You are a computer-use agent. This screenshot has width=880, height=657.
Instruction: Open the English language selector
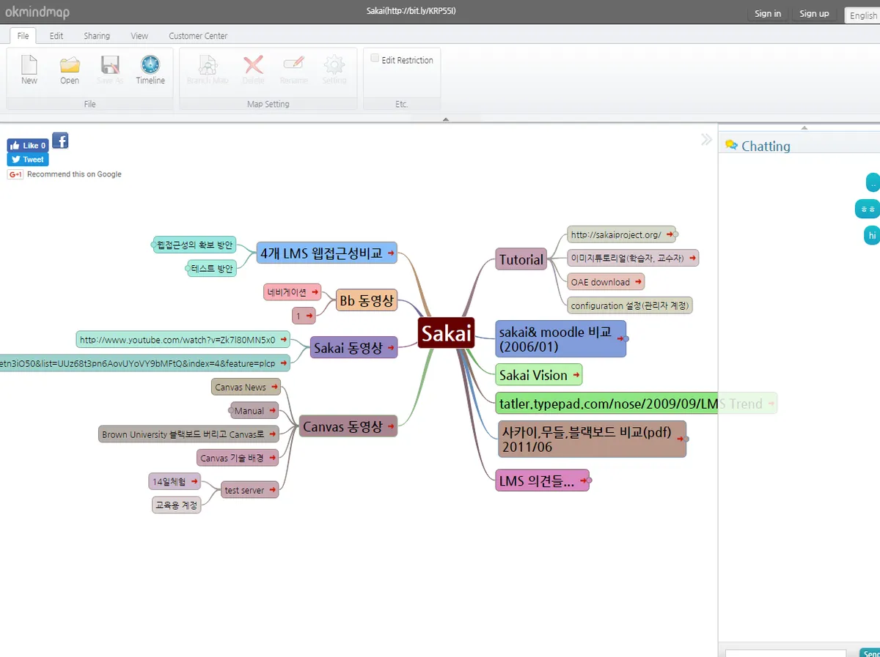point(863,15)
